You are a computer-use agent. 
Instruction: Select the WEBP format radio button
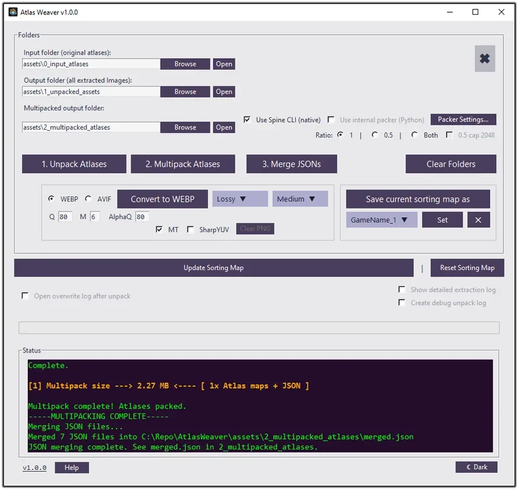coord(52,200)
